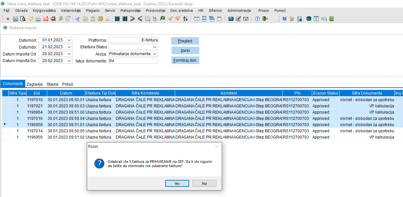Image resolution: width=403 pixels, height=197 pixels.
Task: Click the scissors Cut icon
Action: pos(78,19)
